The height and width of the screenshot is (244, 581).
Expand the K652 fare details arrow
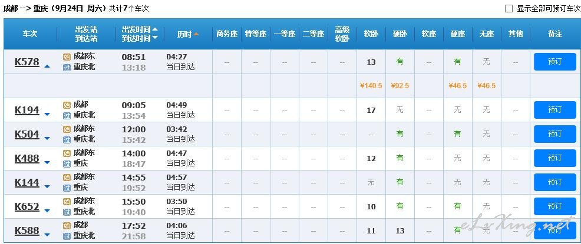(47, 210)
